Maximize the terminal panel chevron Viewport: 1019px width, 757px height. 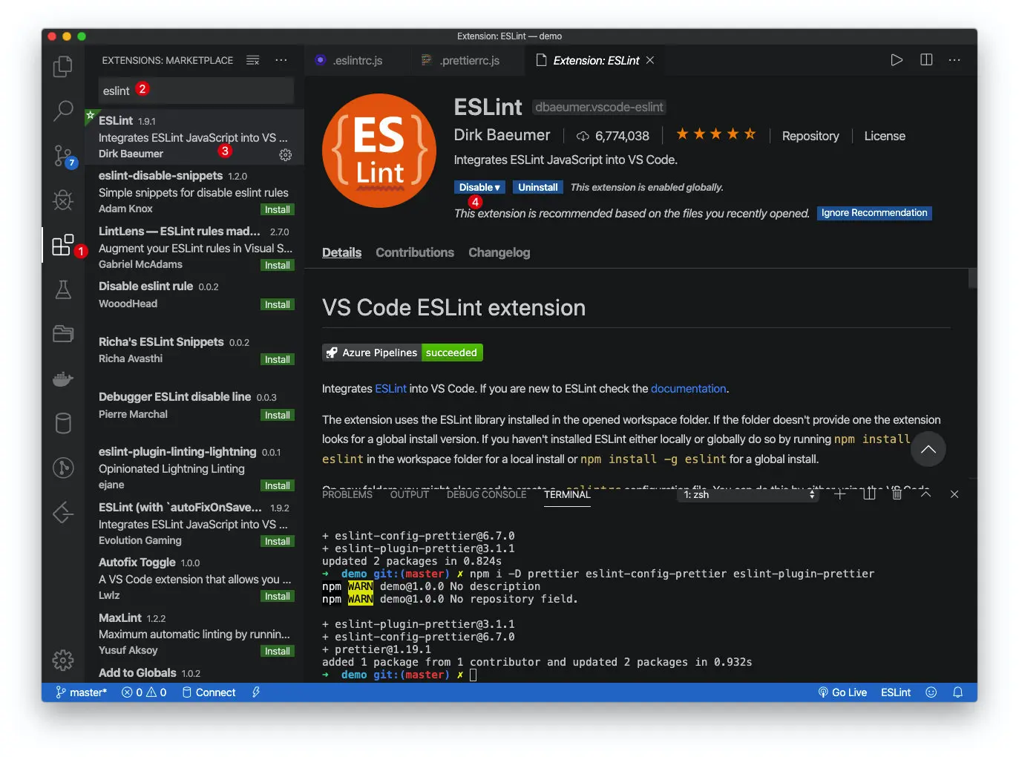pyautogui.click(x=925, y=494)
